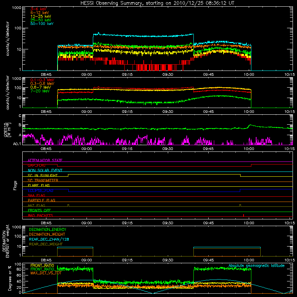Viewport: 297px width, 297px height.
Task: Click the 08:45 tick under the top keV panel
Action: (46, 75)
